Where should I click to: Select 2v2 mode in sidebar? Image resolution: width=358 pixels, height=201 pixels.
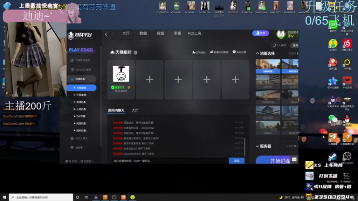[81, 116]
